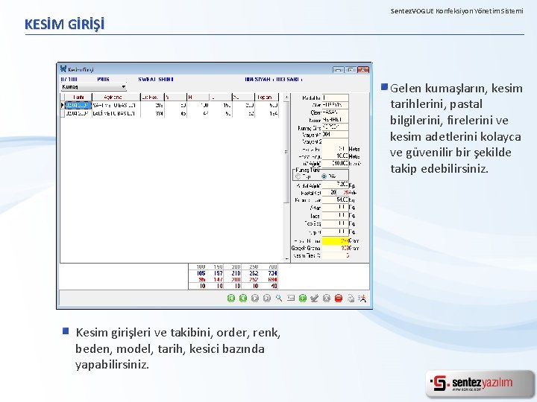
Task: Click the Açıklama column header
Action: tap(116, 97)
